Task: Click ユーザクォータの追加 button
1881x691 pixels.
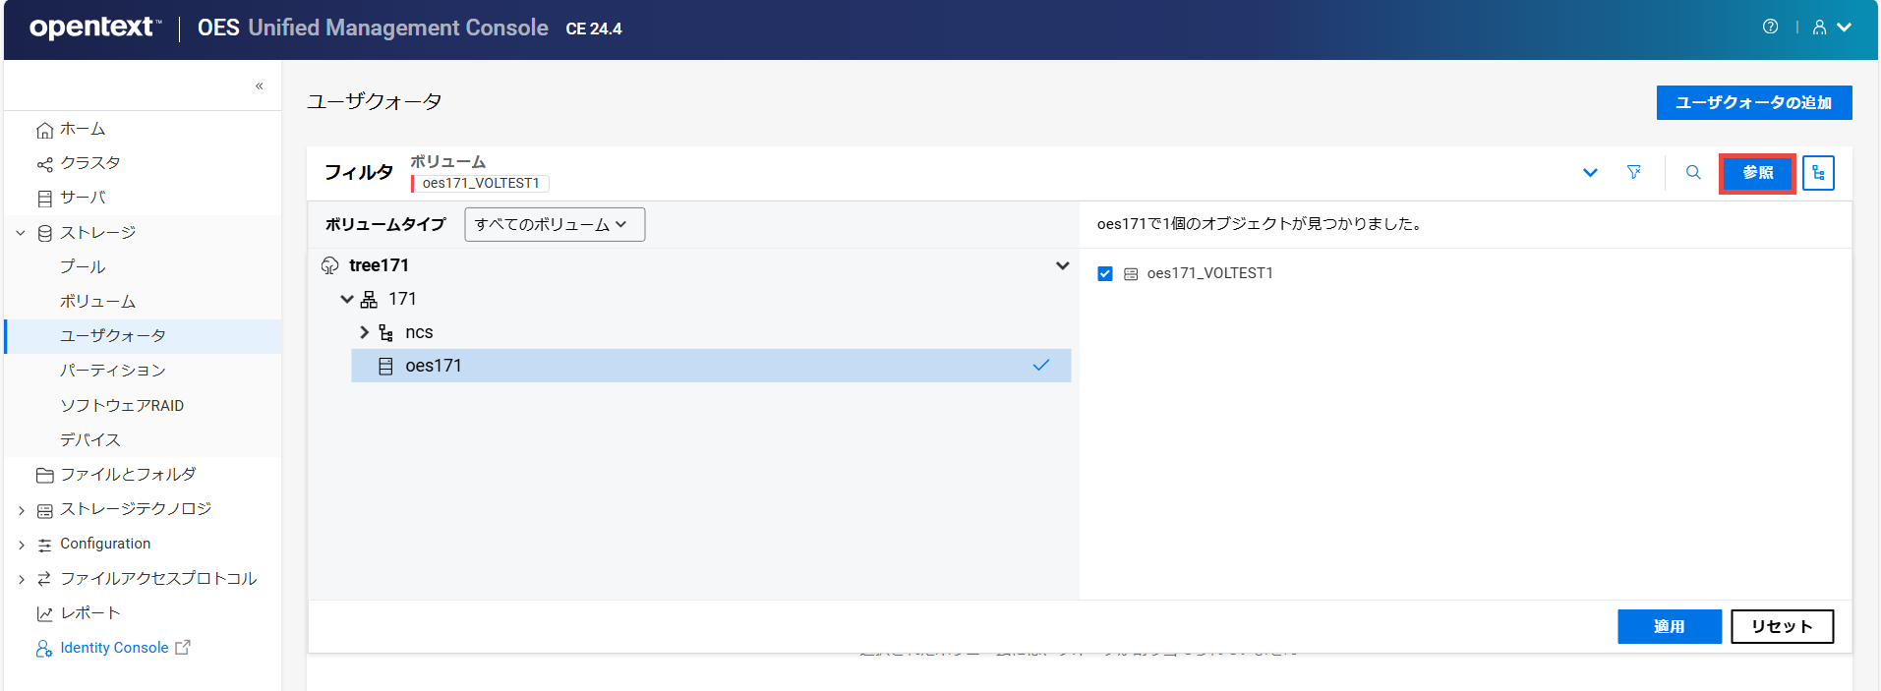Action: coord(1753,103)
